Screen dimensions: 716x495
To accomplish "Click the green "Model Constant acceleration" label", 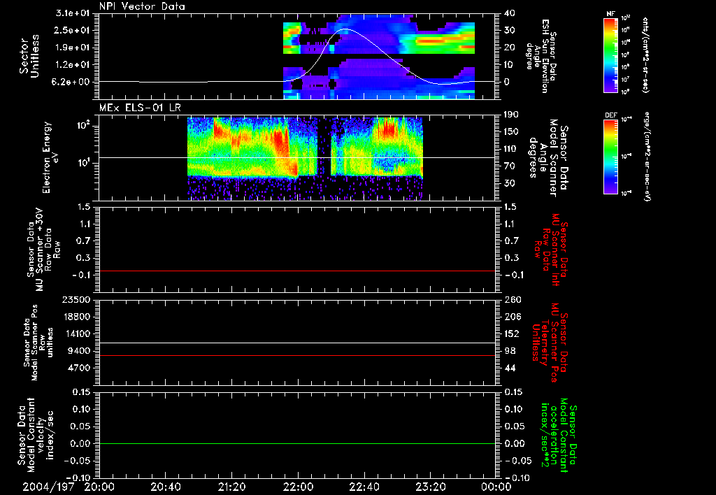I will point(559,435).
